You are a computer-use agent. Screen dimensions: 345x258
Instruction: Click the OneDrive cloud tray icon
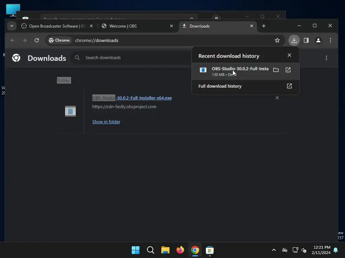(x=285, y=250)
